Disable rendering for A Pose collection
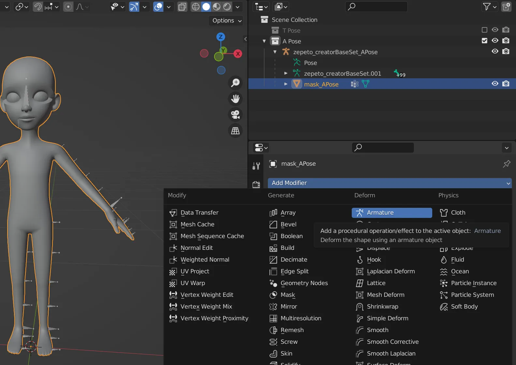The width and height of the screenshot is (516, 365). 506,41
